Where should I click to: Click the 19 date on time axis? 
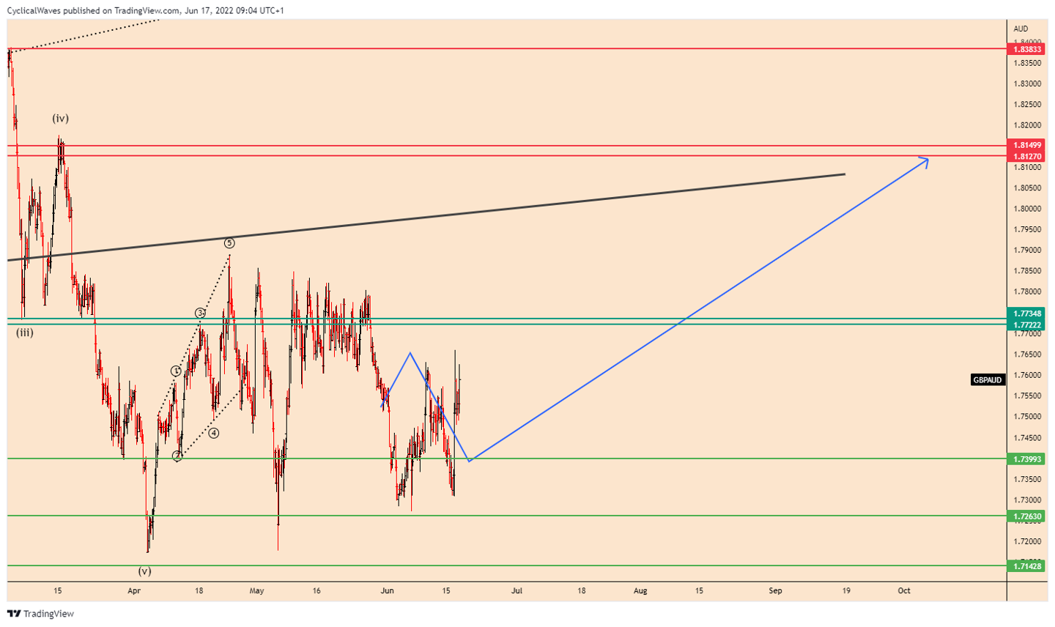click(x=846, y=590)
